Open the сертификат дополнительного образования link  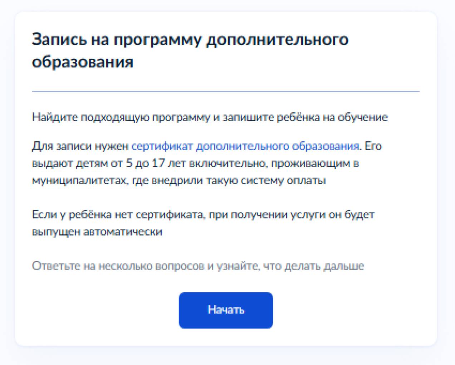[245, 146]
